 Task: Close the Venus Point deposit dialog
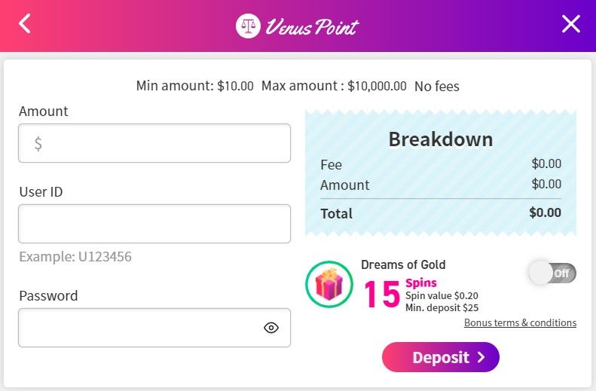point(571,24)
